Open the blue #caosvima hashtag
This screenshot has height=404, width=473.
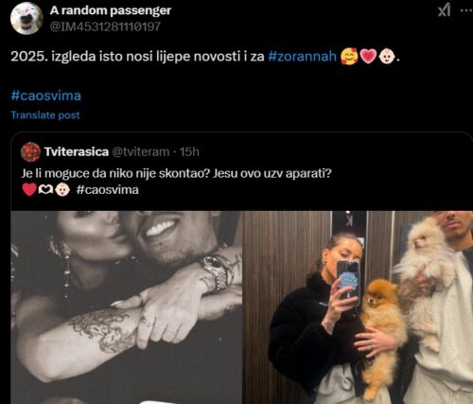click(46, 96)
